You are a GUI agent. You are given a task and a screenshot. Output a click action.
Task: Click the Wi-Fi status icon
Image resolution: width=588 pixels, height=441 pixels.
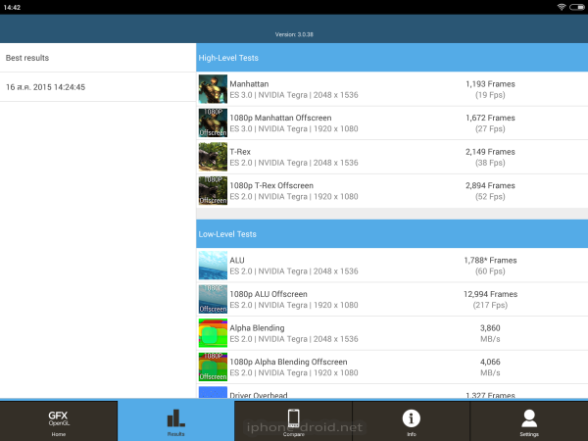(561, 7)
